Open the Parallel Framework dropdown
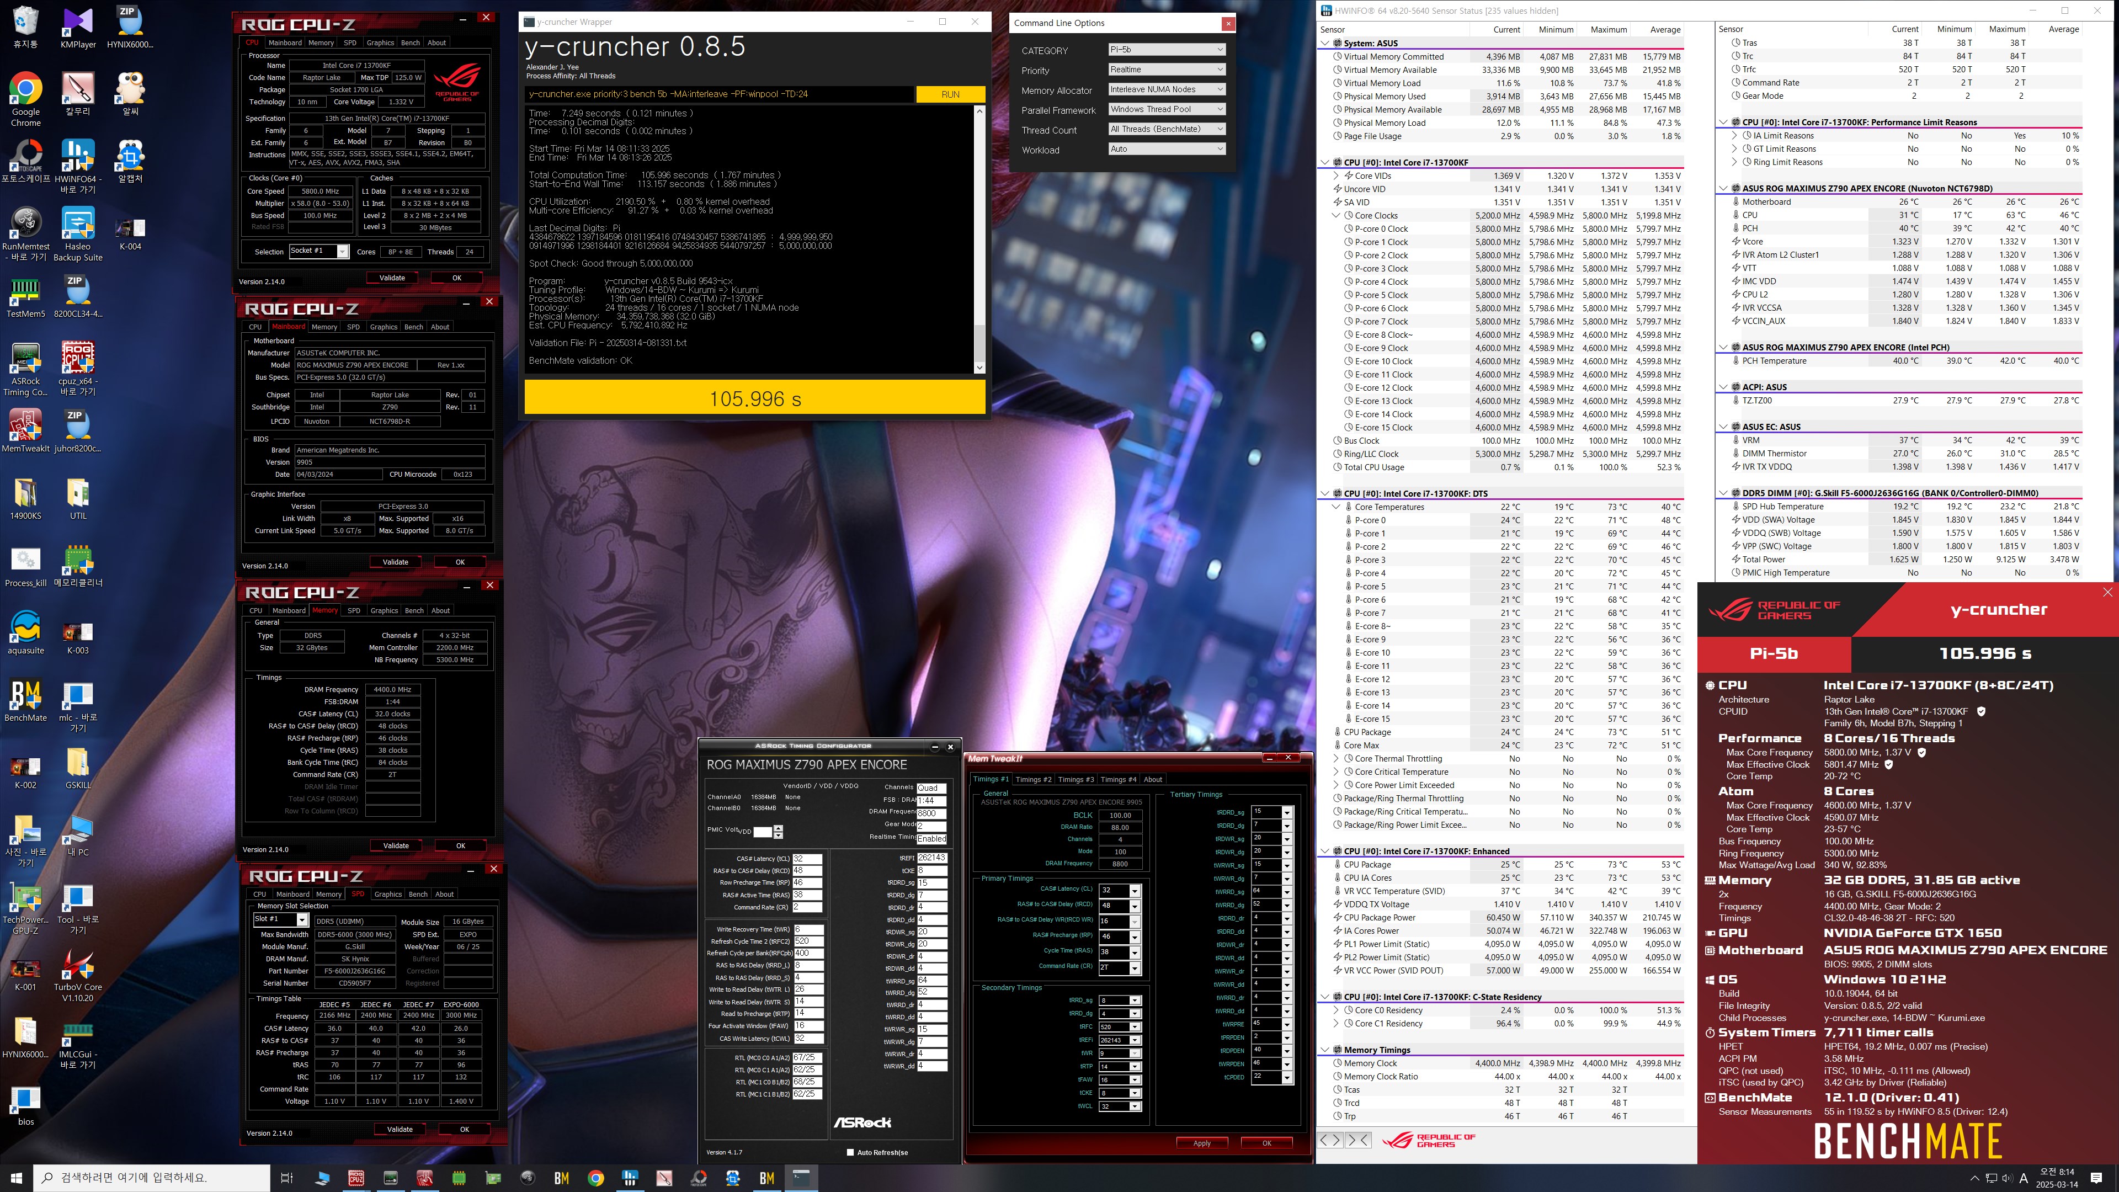This screenshot has width=2119, height=1192. point(1167,109)
